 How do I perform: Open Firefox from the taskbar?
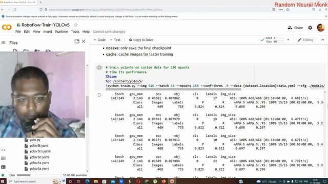(x=163, y=181)
